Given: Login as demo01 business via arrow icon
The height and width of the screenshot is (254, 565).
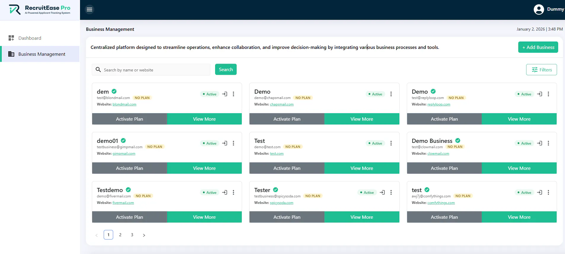Looking at the screenshot, I should pyautogui.click(x=225, y=143).
